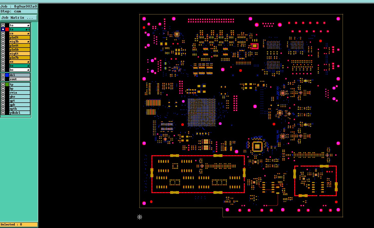Click the edit mark on the 'ts' layer row
This screenshot has width=374, height=228.
pyautogui.click(x=27, y=30)
